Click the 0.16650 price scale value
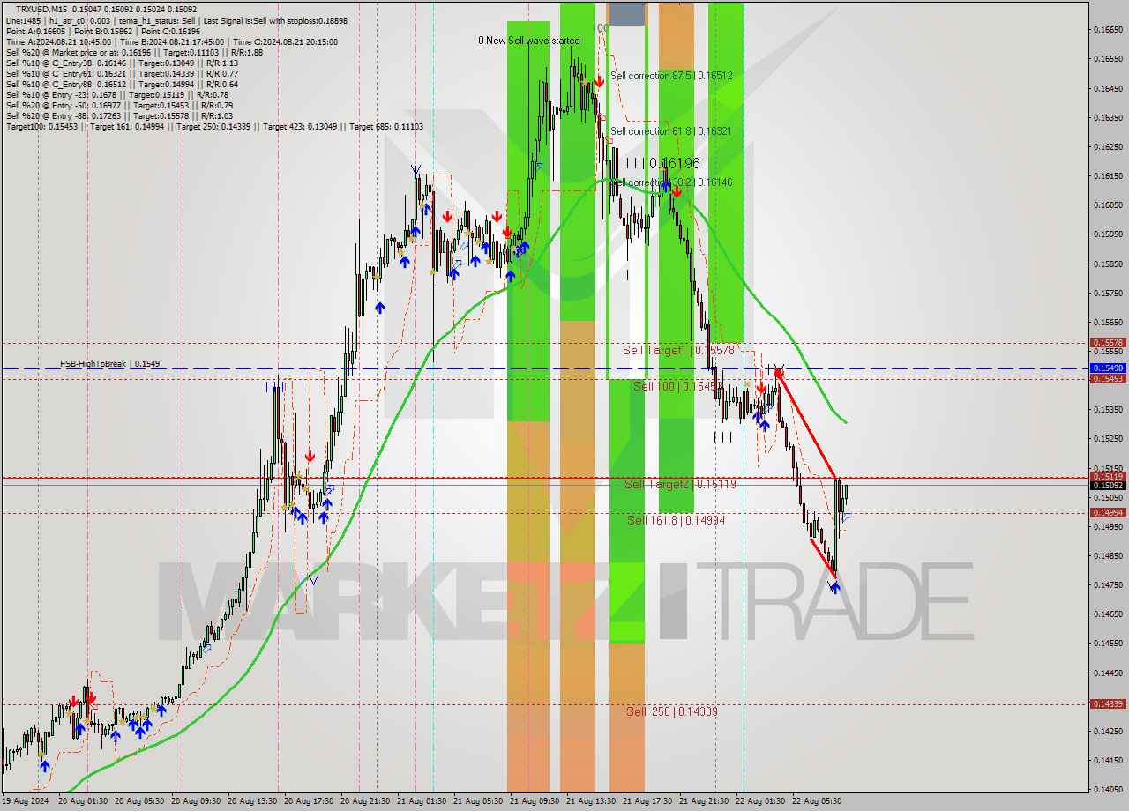1129x811 pixels. tap(1108, 30)
